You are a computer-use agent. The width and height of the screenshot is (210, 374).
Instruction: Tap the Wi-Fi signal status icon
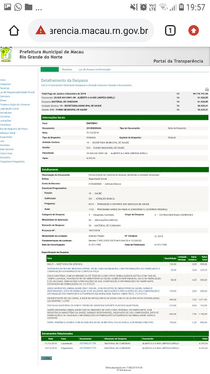pyautogui.click(x=163, y=7)
